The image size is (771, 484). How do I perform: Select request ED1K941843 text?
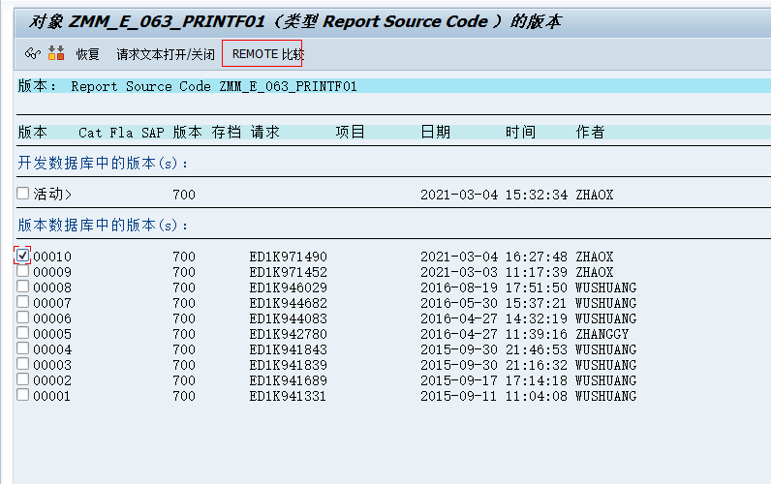point(288,349)
